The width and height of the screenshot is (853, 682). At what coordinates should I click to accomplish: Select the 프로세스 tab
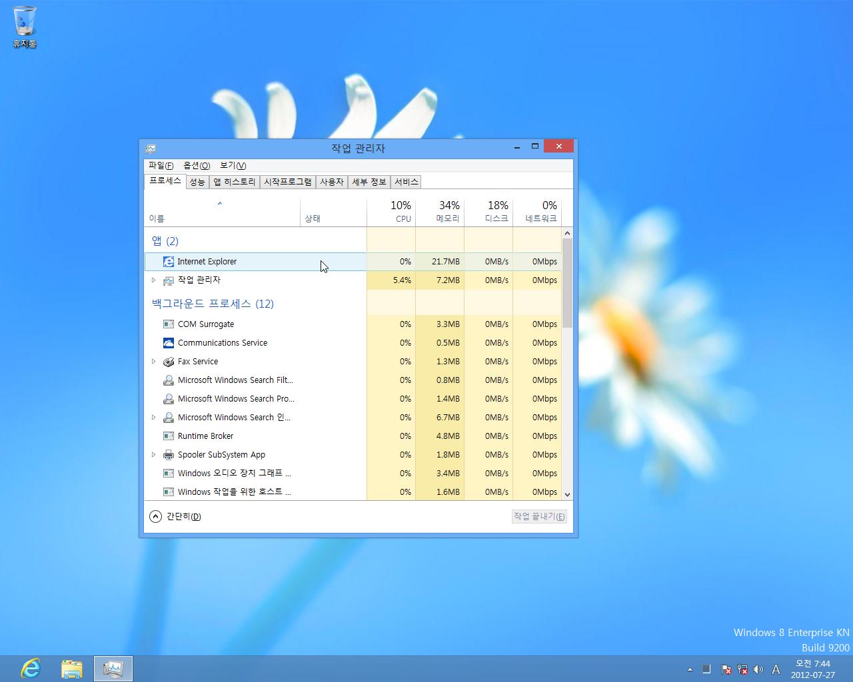tap(165, 181)
